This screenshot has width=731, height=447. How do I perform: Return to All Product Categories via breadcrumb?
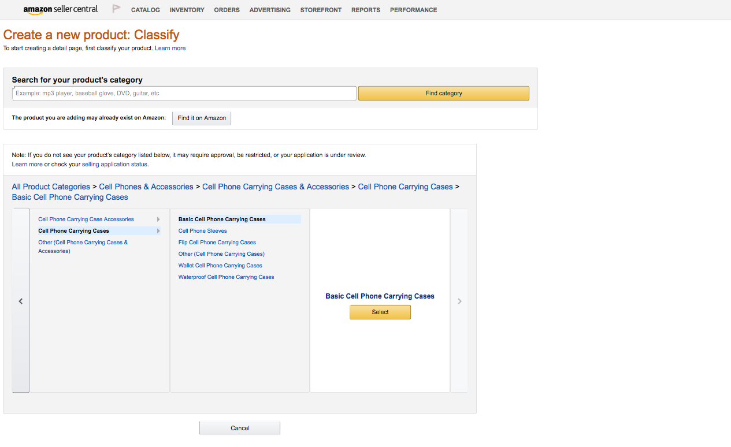click(50, 187)
